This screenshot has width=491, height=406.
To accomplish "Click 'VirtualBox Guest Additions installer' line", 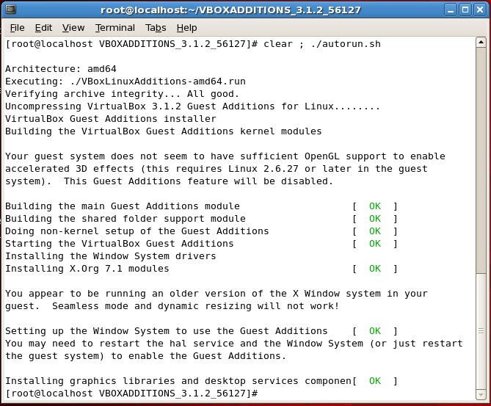I will click(111, 119).
